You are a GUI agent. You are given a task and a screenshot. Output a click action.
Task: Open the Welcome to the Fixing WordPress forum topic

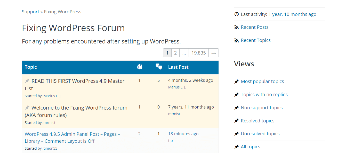[79, 107]
